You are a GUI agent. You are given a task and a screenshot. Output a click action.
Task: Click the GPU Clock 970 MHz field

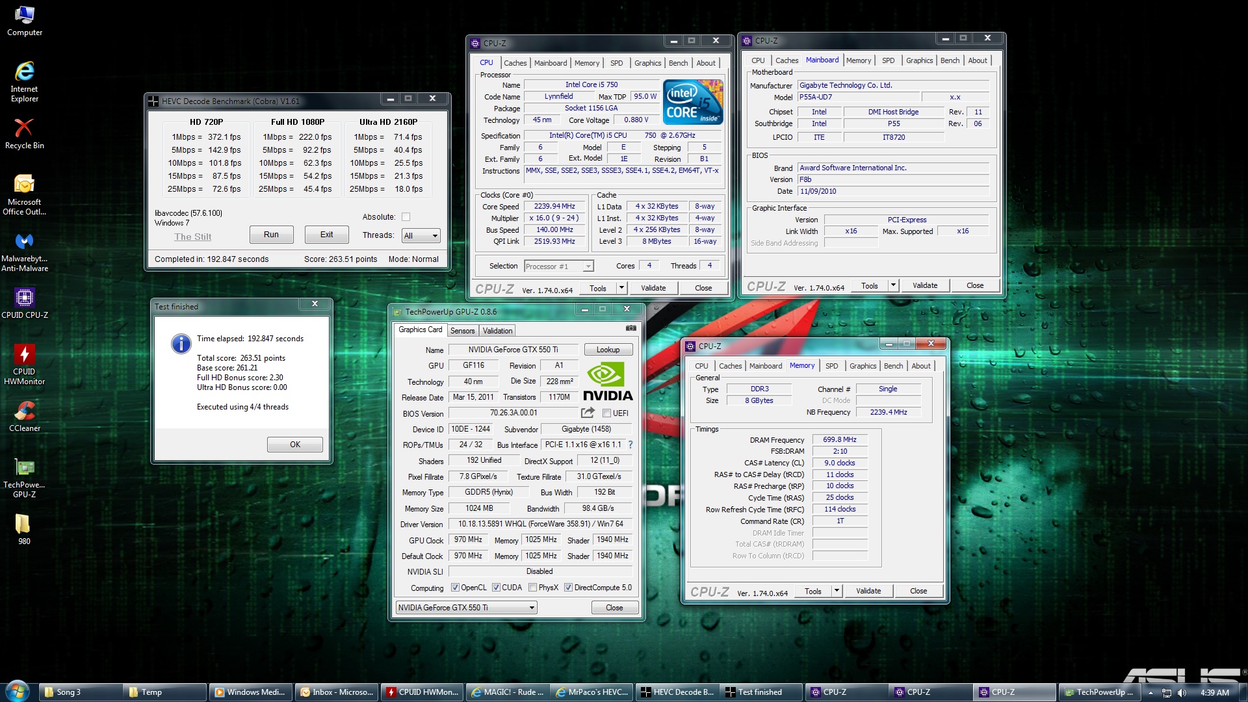click(468, 540)
